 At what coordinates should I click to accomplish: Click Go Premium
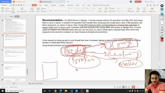pos(149,2)
